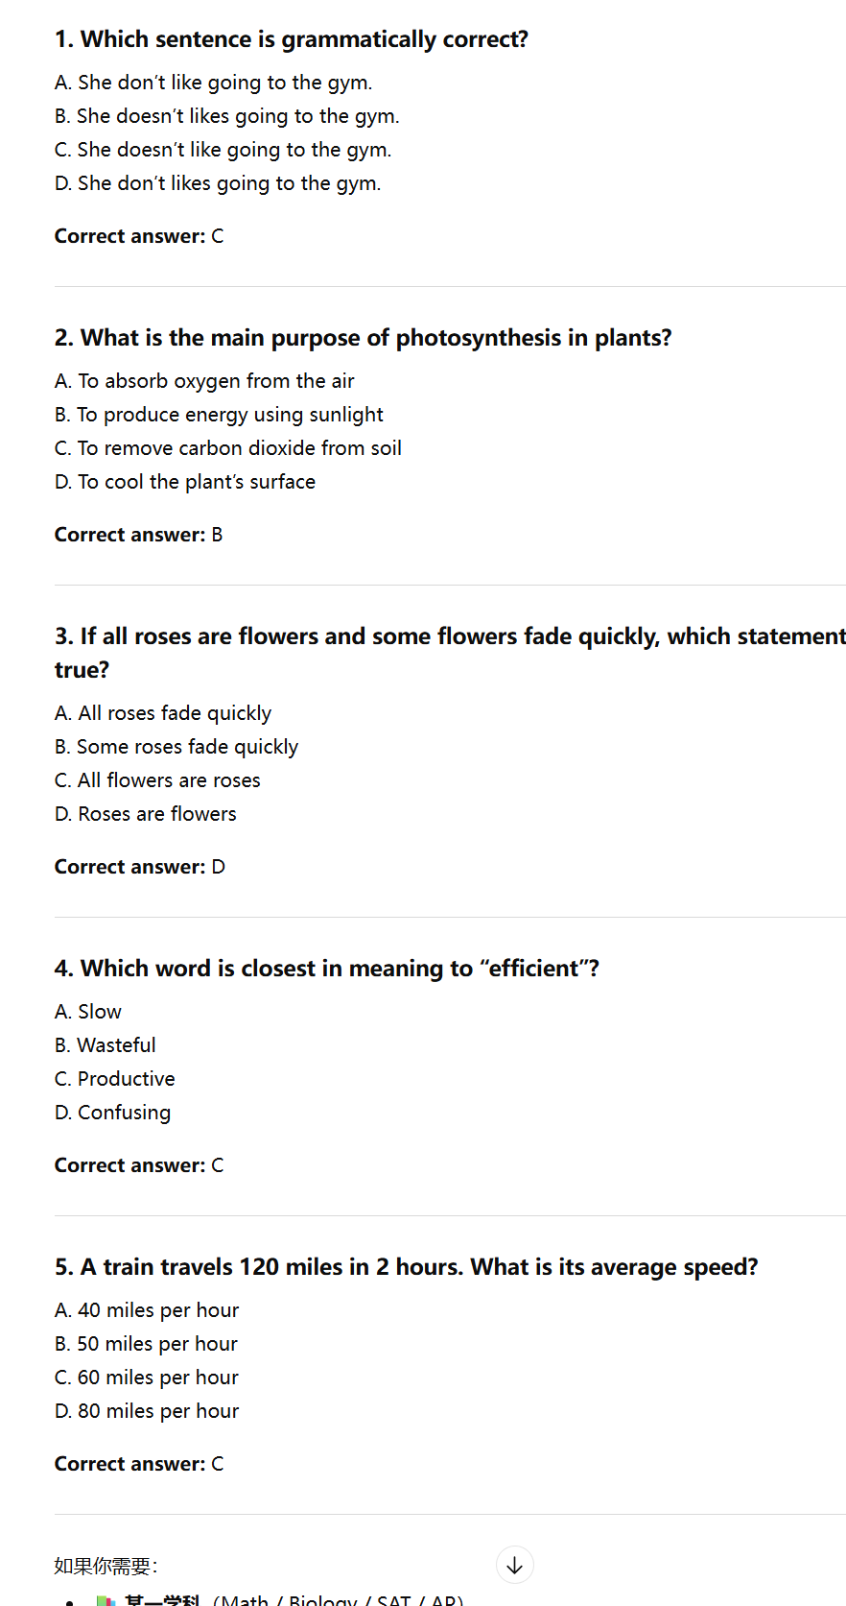Click option B 'To produce energy using sunlight'
The width and height of the screenshot is (846, 1606).
219,415
